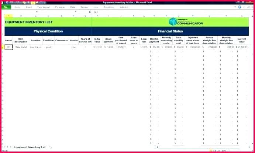Click the horizontal scrollbar track
Screen dimensions: 255x153
tap(203, 147)
